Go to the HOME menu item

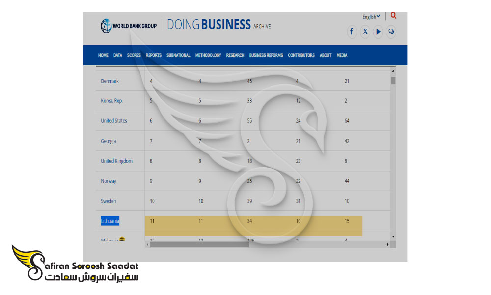pyautogui.click(x=103, y=55)
